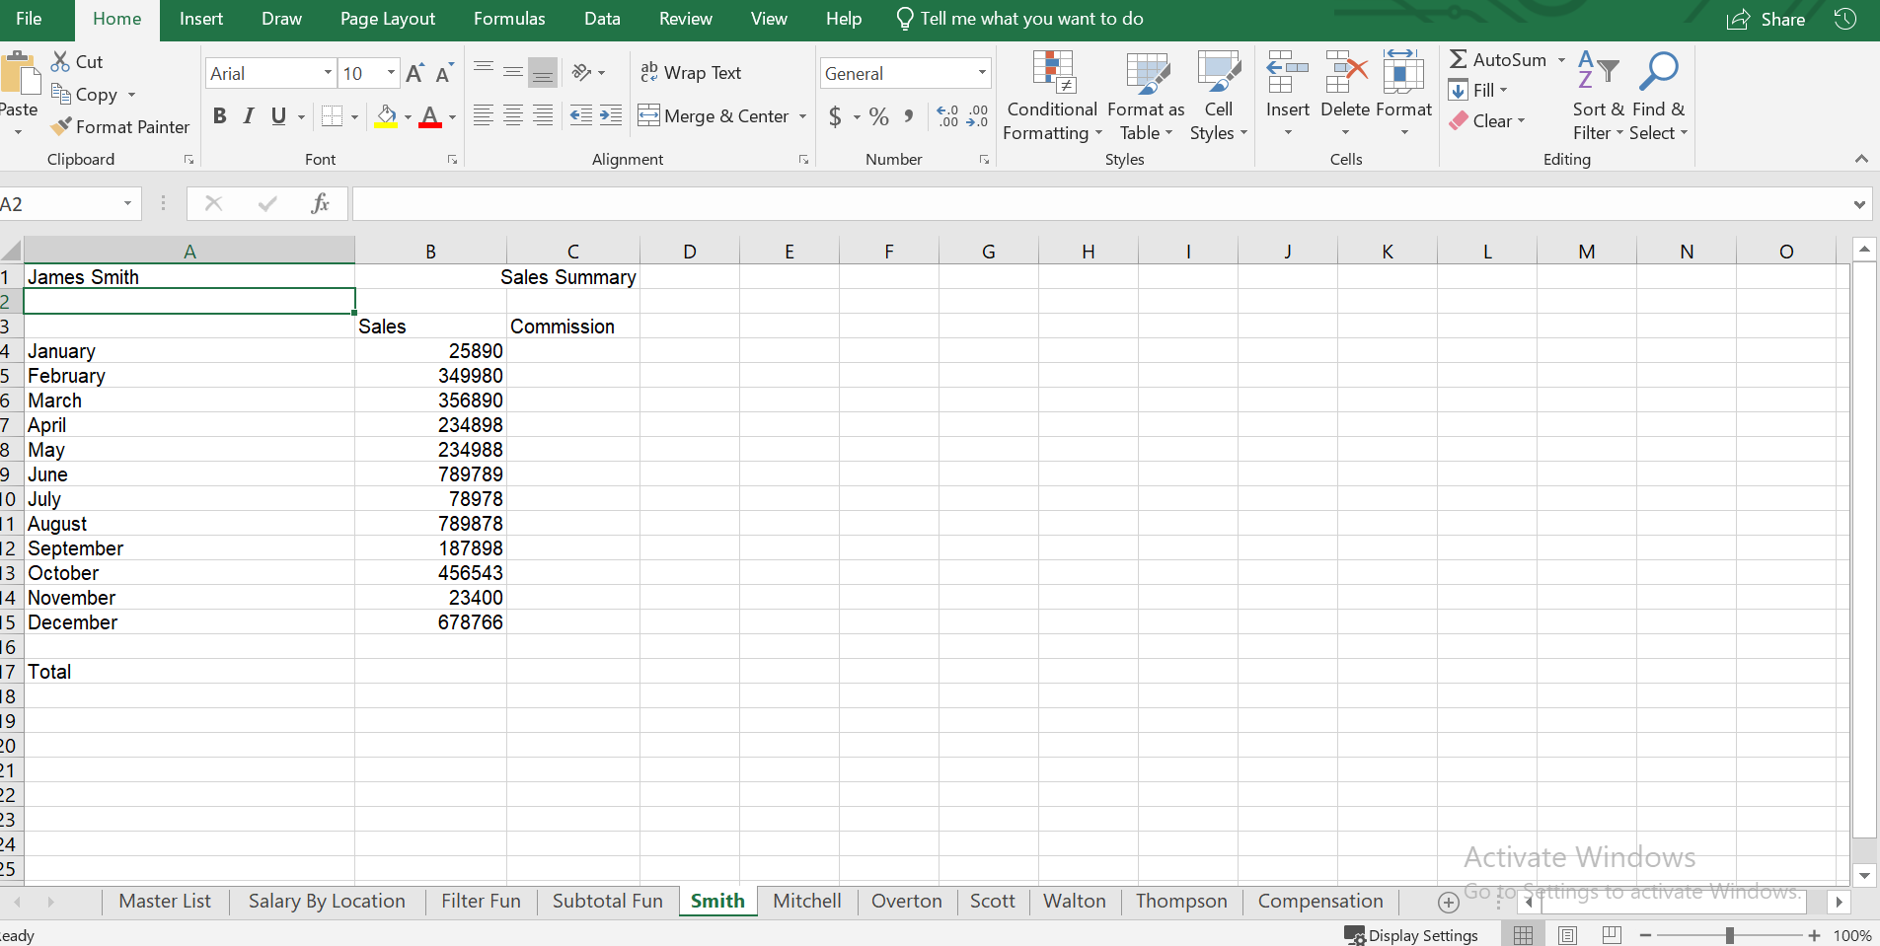Click the new sheet plus icon
1880x946 pixels.
(x=1448, y=902)
